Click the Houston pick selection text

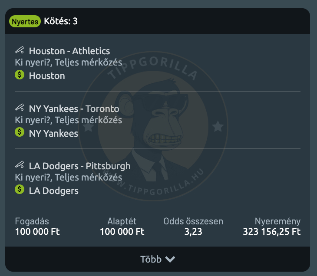[47, 76]
